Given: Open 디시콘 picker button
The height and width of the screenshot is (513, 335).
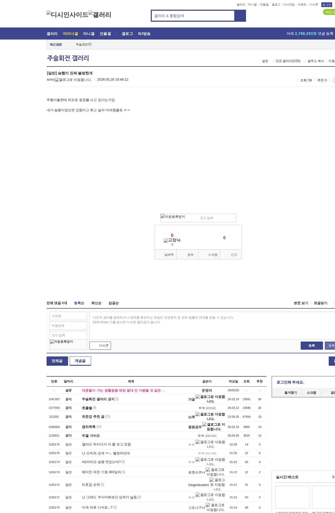Looking at the screenshot, I should (x=100, y=345).
